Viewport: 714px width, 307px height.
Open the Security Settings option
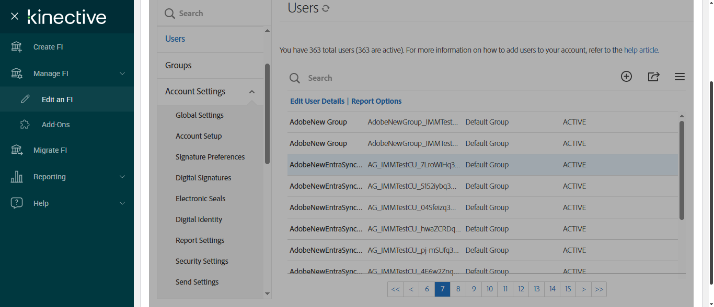click(202, 261)
